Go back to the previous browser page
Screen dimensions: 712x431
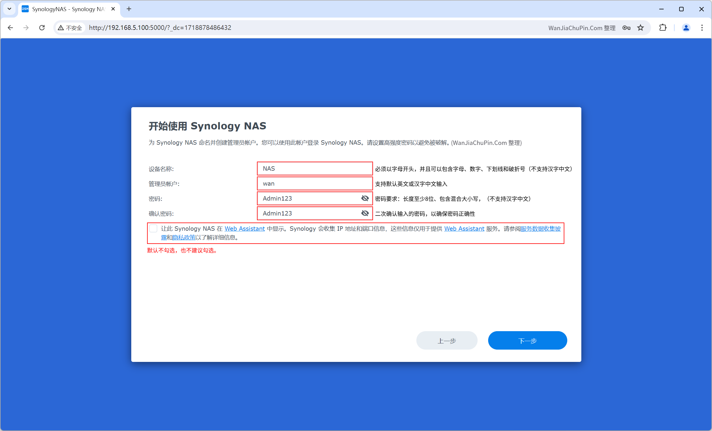10,28
